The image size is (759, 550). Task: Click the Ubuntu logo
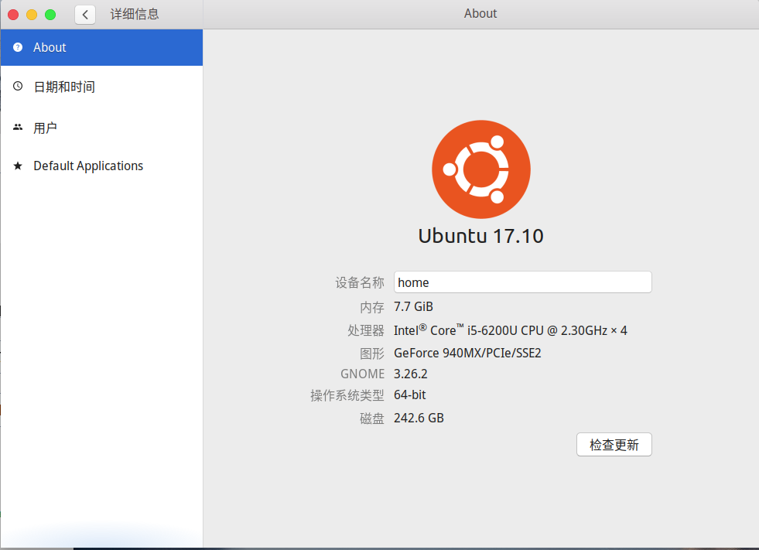pos(481,169)
